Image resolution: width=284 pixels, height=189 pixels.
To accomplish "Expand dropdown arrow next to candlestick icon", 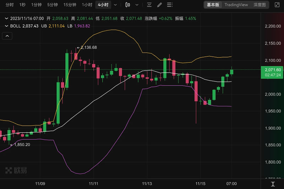I will point(137,5).
